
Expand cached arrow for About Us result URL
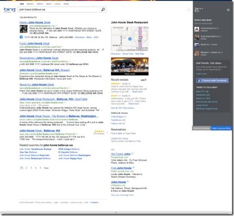[x=69, y=88]
